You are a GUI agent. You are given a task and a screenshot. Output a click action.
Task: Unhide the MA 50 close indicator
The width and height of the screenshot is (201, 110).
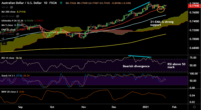pyautogui.click(x=18, y=34)
